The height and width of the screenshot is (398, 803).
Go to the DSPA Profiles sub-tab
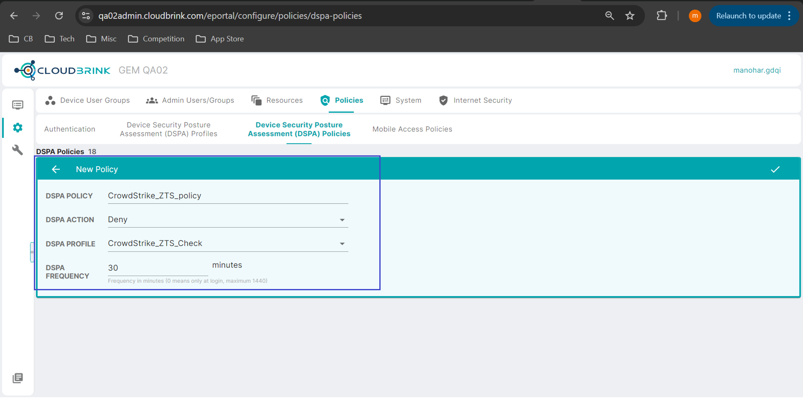168,129
